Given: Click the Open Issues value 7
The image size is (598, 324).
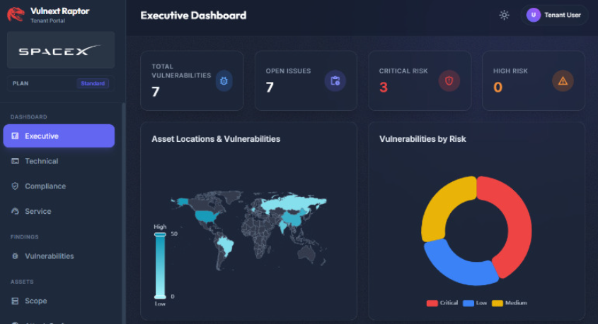Looking at the screenshot, I should 270,88.
